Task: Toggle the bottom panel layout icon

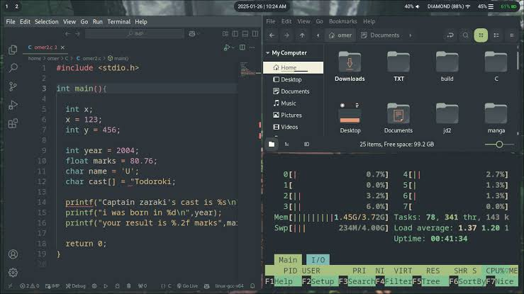Action: coord(245,34)
